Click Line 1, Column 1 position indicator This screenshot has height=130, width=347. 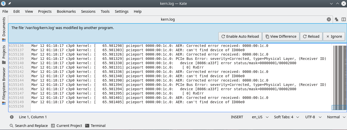[x=33, y=117]
